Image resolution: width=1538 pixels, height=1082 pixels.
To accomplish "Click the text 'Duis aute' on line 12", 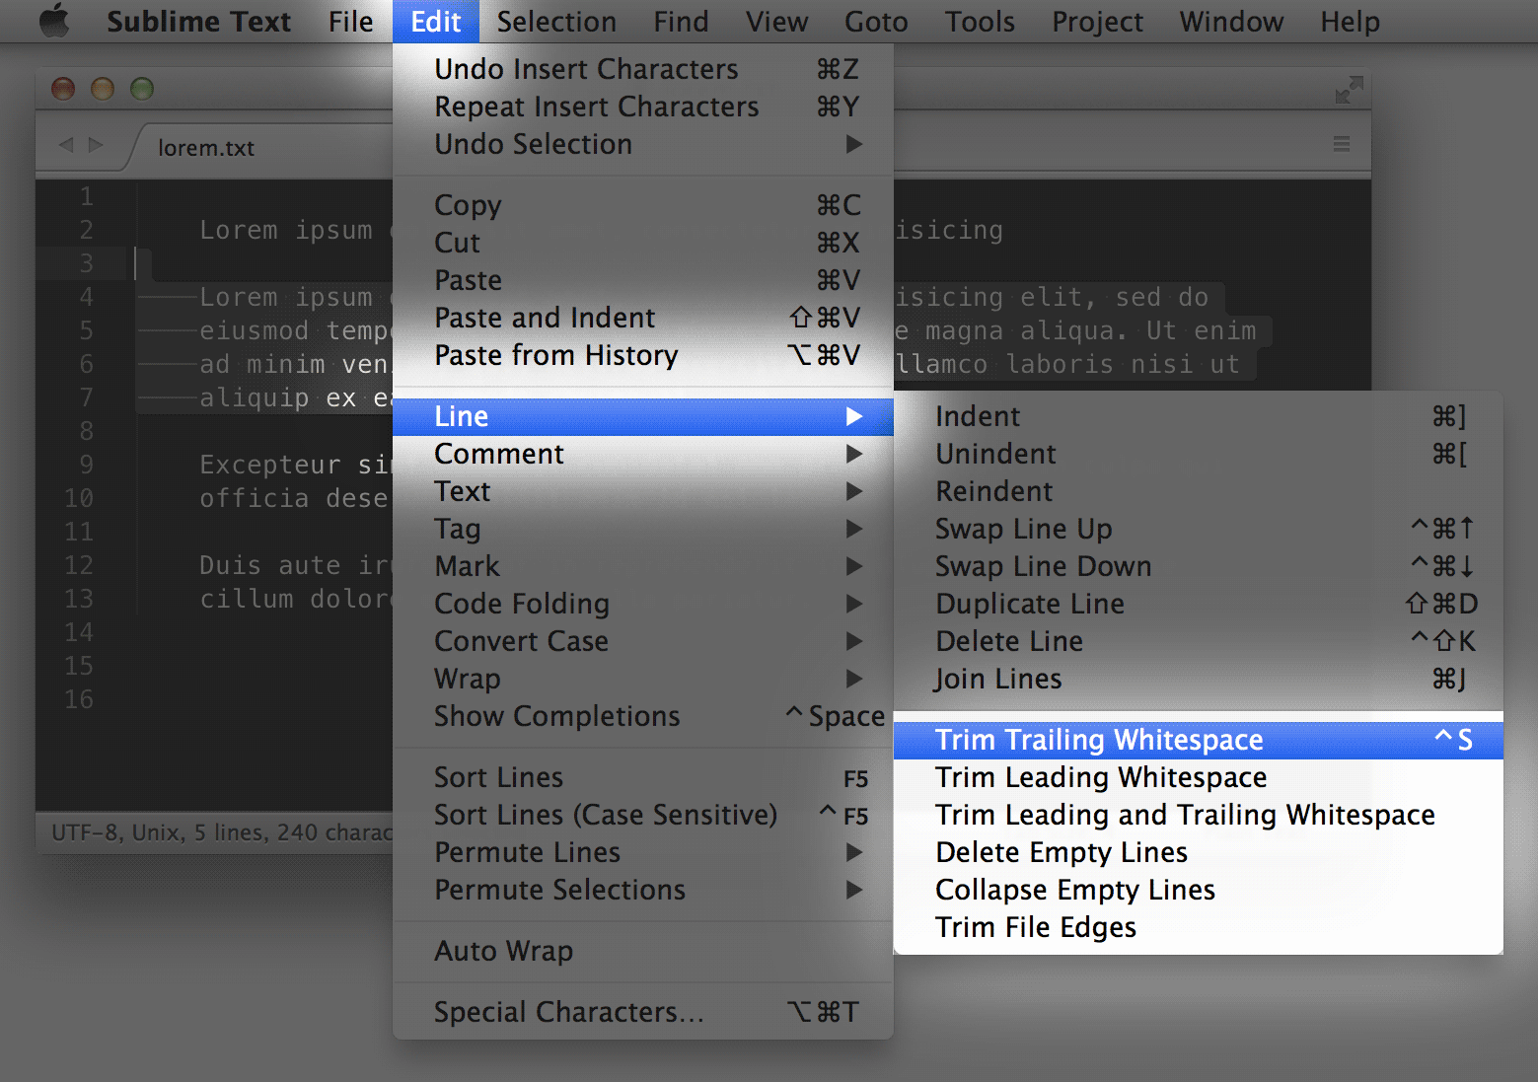I will pos(270,565).
